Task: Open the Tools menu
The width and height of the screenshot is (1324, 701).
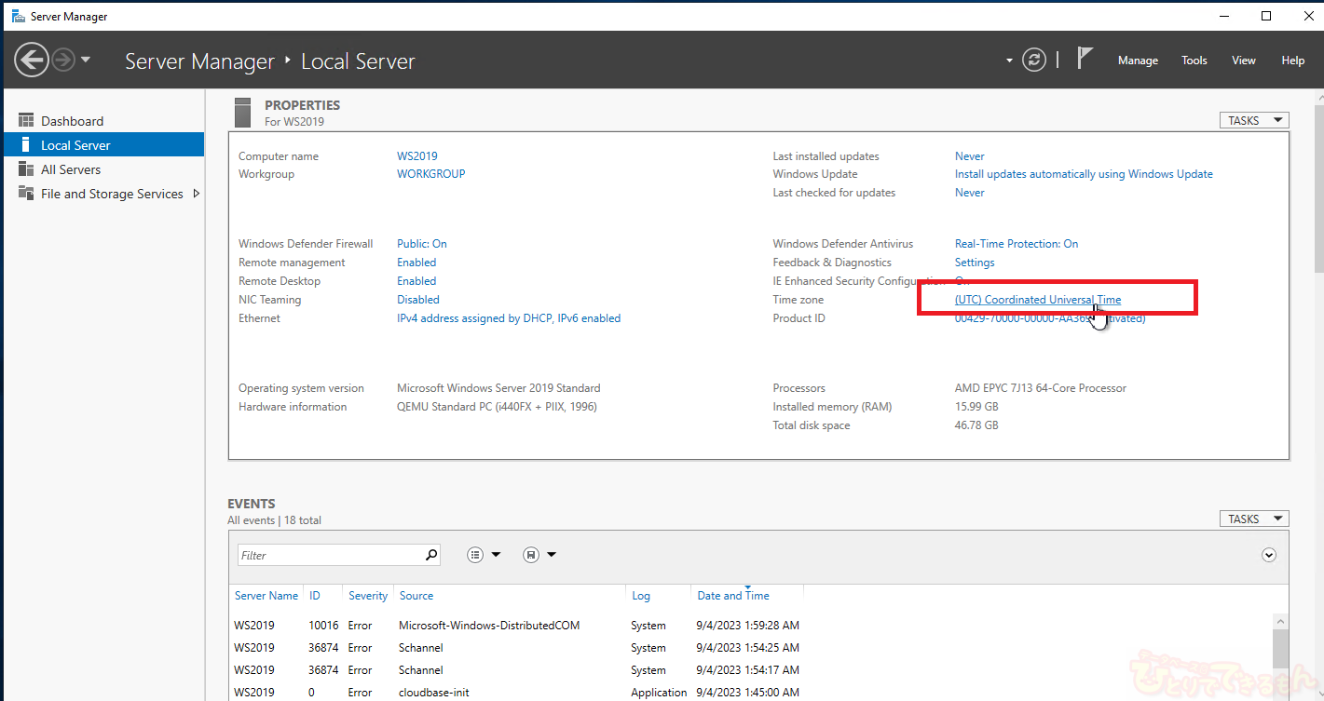Action: coord(1194,61)
